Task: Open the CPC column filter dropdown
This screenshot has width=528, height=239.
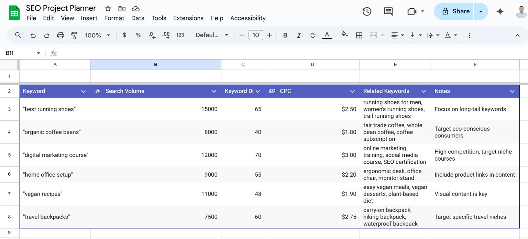Action: pyautogui.click(x=352, y=91)
